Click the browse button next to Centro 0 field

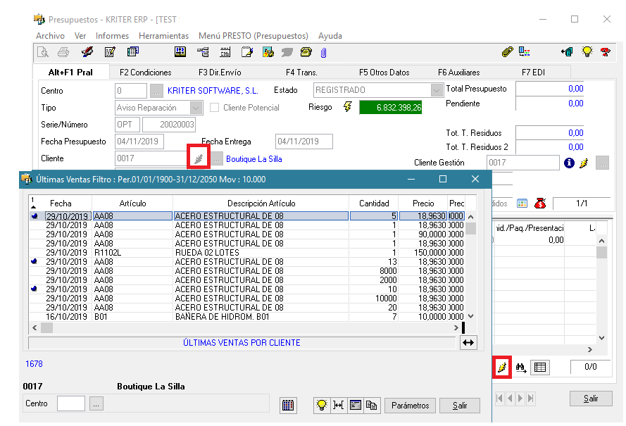(157, 91)
